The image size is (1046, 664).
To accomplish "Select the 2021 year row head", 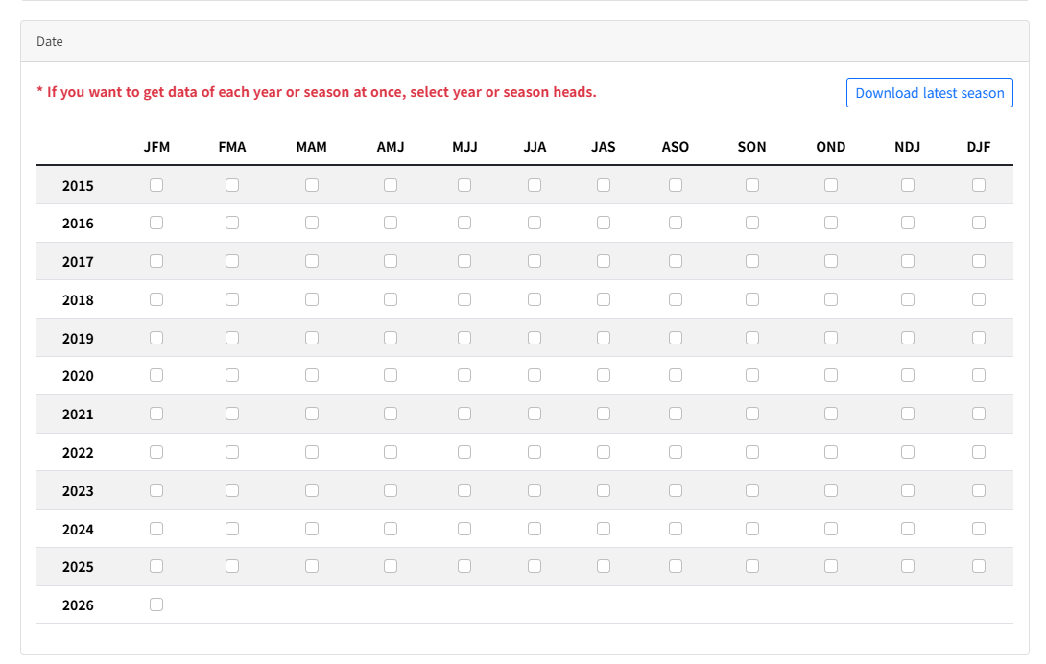I will point(78,415).
